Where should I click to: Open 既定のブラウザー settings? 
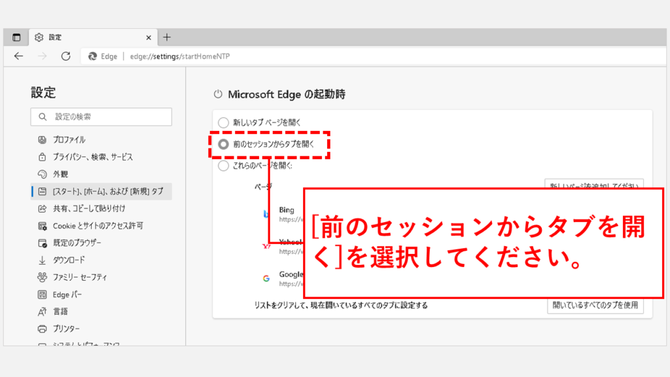[77, 243]
